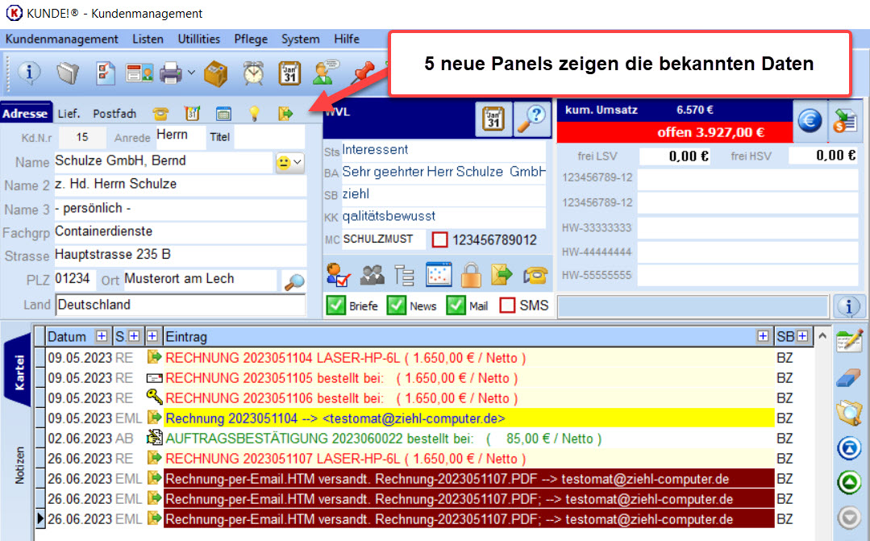Toggle the checkbox next to 123456789012
This screenshot has width=870, height=541.
(x=439, y=240)
